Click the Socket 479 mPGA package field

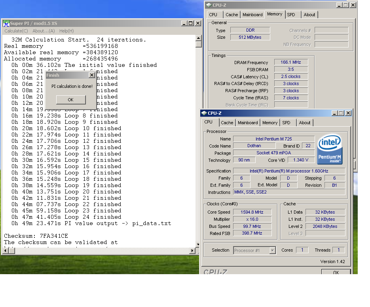(x=274, y=153)
